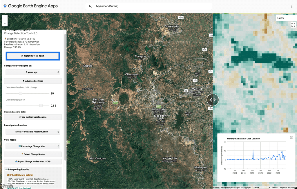This screenshot has width=297, height=189.
Task: Open the three-dot overflow menu
Action: tap(292, 6)
